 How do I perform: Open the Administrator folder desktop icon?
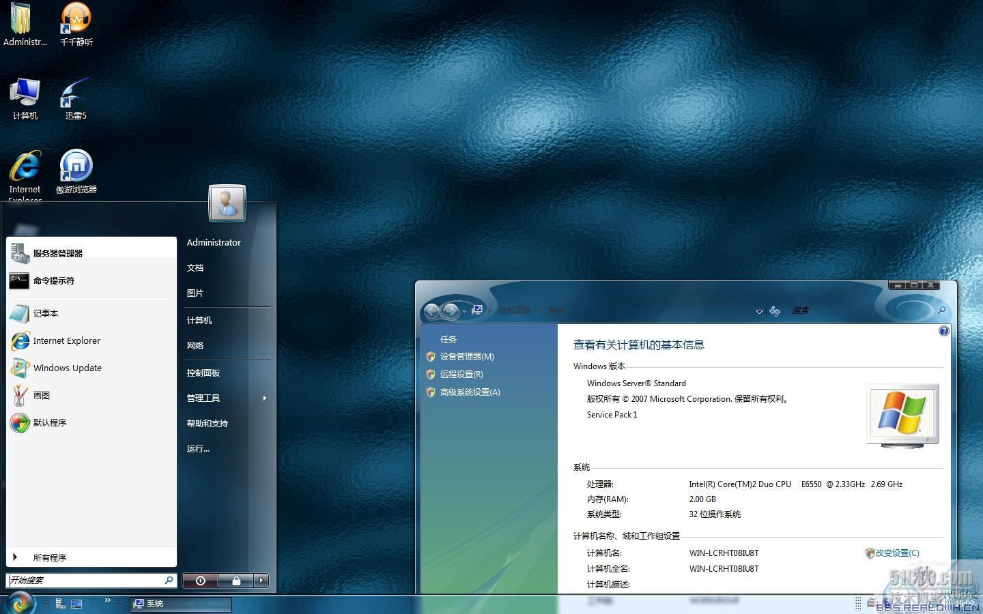[25, 25]
